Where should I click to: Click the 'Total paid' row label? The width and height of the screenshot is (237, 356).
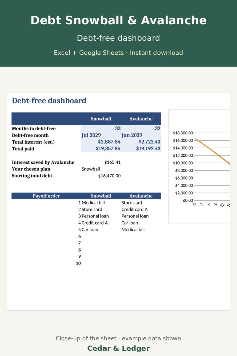pyautogui.click(x=23, y=149)
